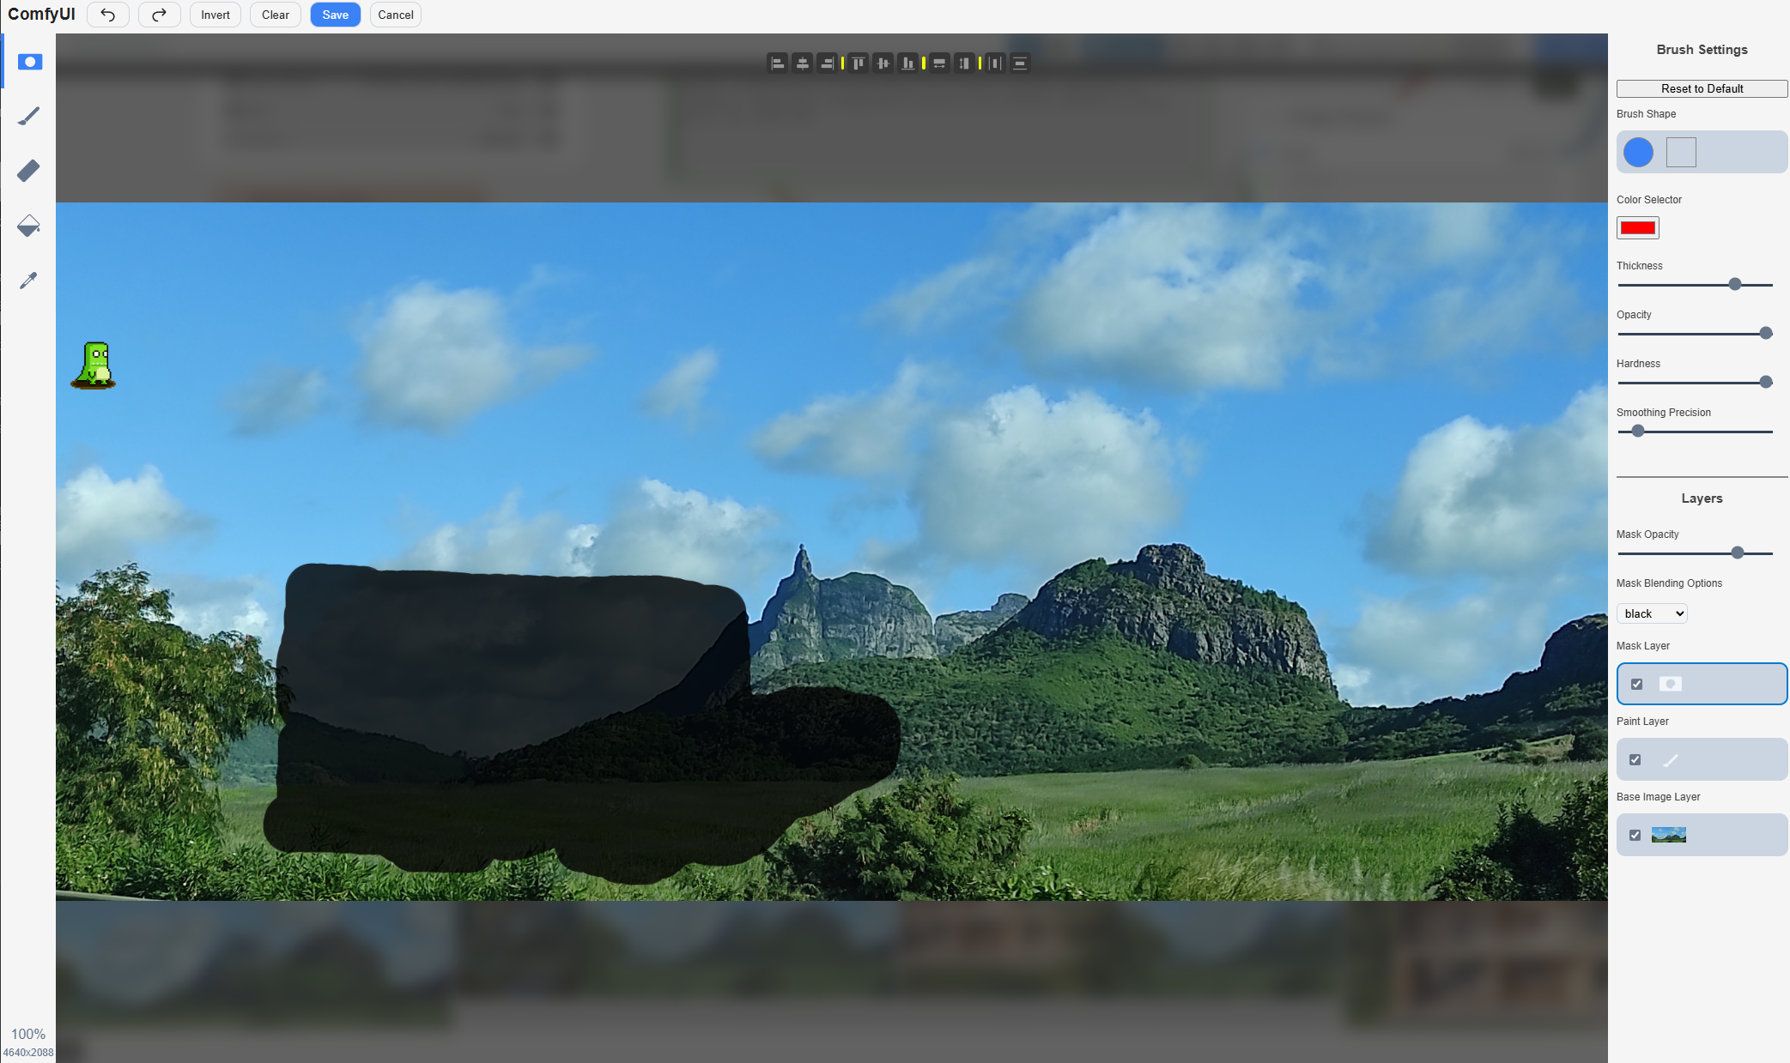Select the mask pen tool
The image size is (1790, 1063).
(x=29, y=62)
